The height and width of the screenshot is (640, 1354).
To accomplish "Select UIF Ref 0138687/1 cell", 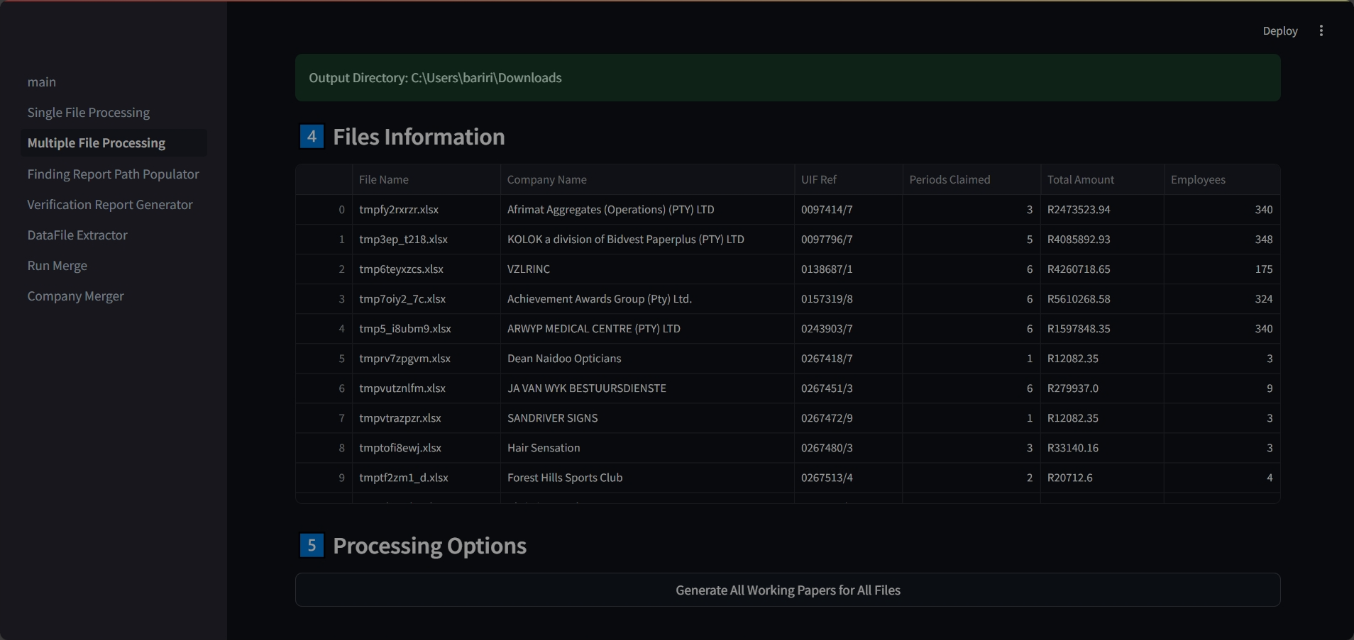I will coord(848,269).
